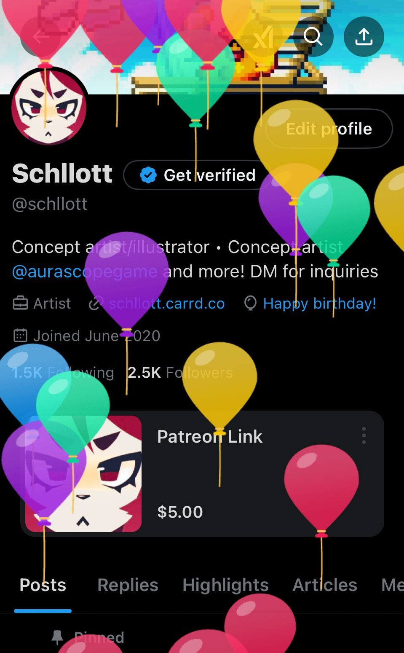The width and height of the screenshot is (404, 653).
Task: Tap the Get verified button
Action: click(x=198, y=175)
